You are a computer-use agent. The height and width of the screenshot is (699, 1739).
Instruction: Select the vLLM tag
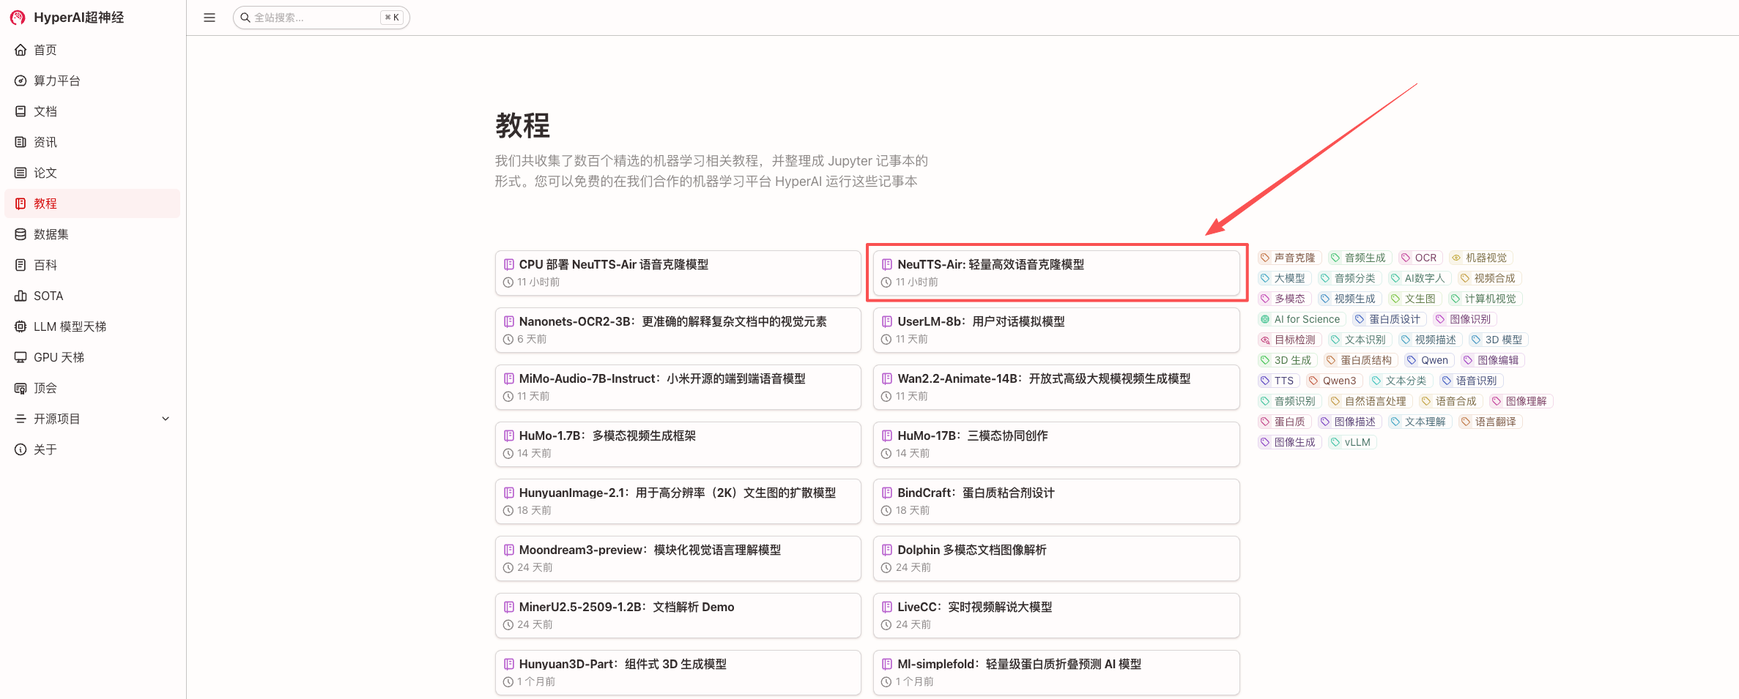(1351, 442)
